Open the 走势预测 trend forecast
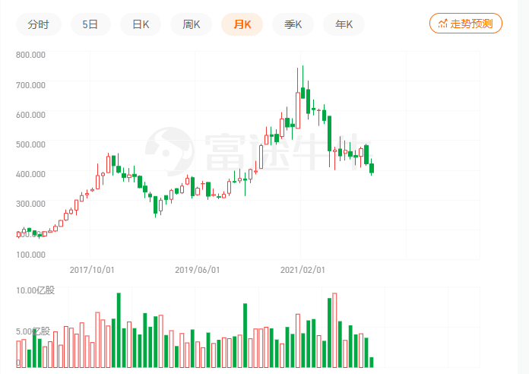Image resolution: width=529 pixels, height=374 pixels. [465, 24]
